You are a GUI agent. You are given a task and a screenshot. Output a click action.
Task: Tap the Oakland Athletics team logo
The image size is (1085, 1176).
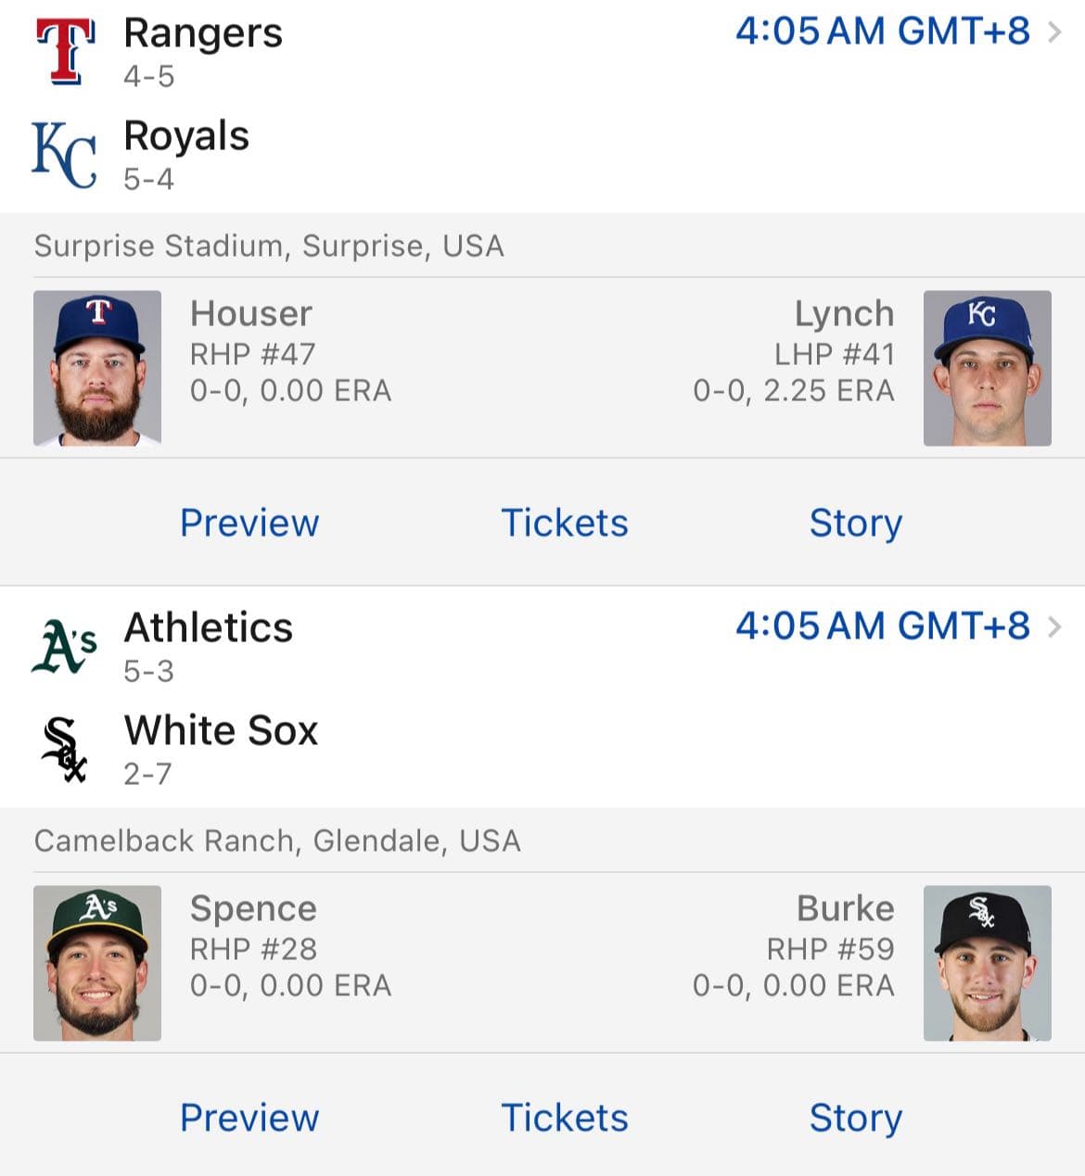coord(64,646)
